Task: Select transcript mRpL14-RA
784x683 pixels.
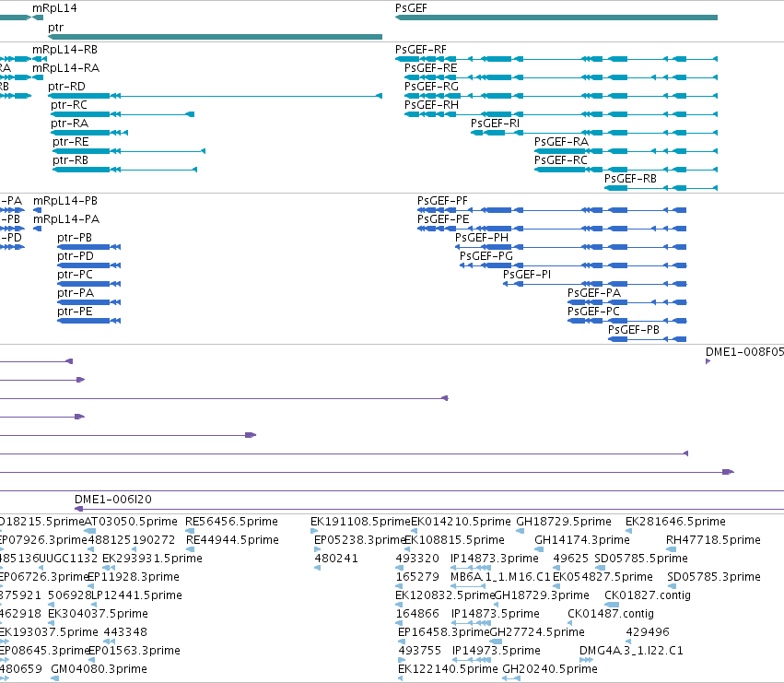Action: coord(38,77)
